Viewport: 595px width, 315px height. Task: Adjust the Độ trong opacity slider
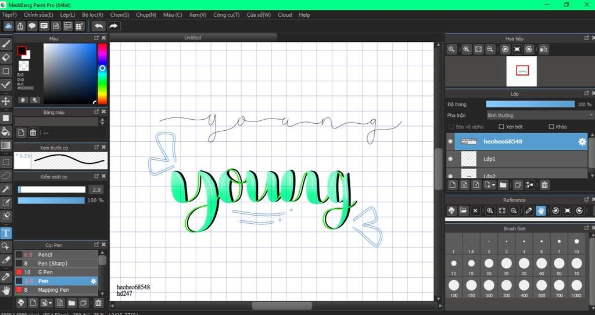(x=529, y=104)
